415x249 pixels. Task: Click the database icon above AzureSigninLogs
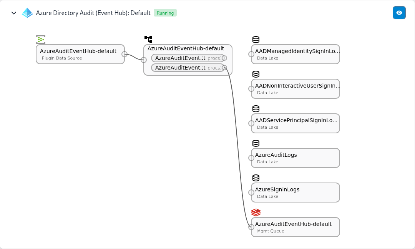coord(256,178)
